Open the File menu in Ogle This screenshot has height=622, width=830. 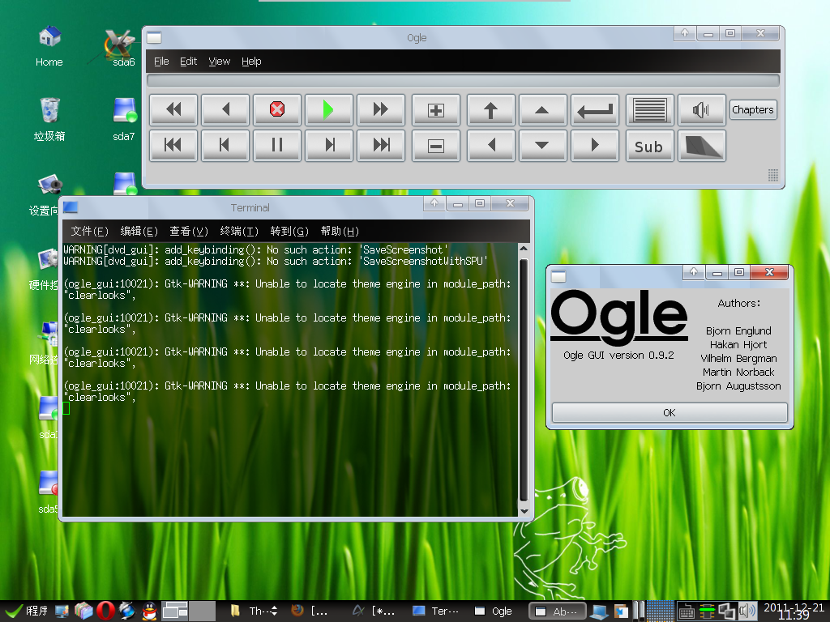[161, 62]
